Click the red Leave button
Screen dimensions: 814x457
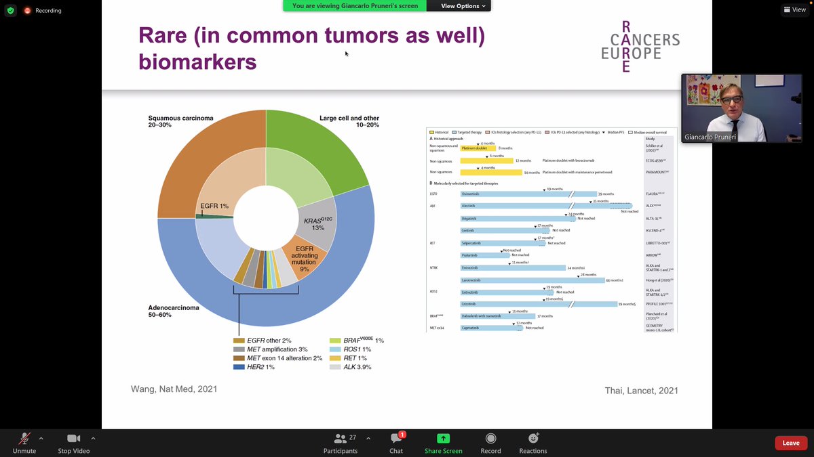tap(791, 443)
